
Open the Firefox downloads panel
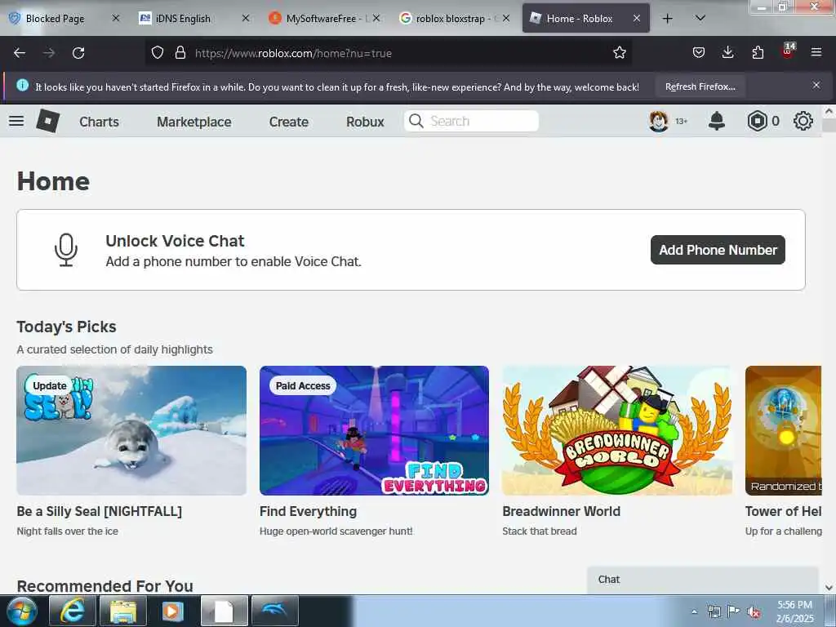point(727,53)
